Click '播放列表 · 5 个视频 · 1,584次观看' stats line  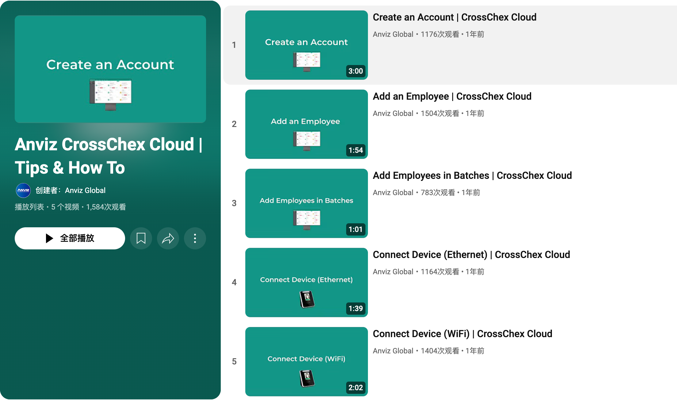[71, 207]
